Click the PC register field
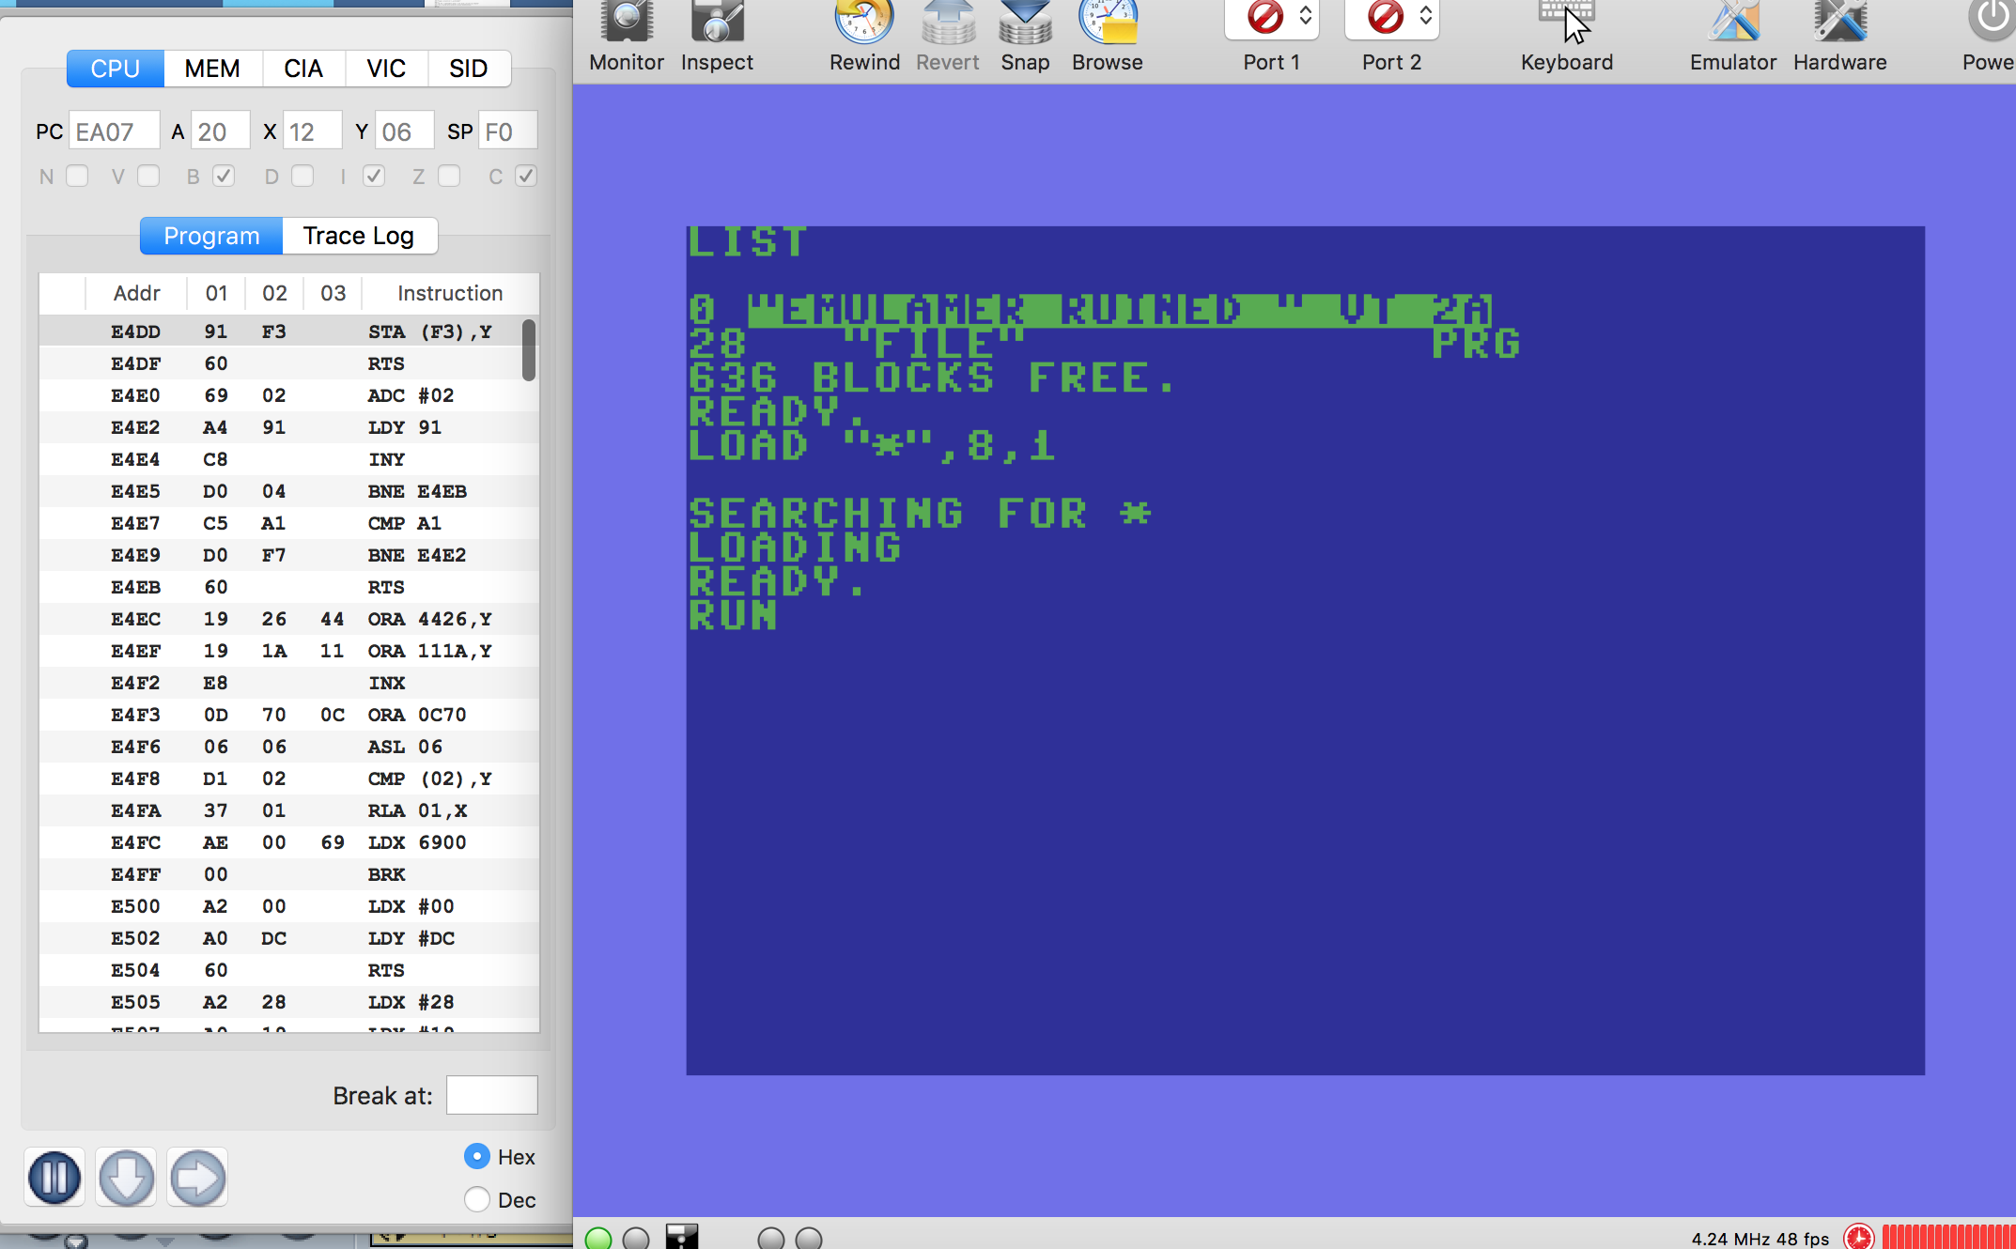Viewport: 2016px width, 1249px height. point(115,131)
